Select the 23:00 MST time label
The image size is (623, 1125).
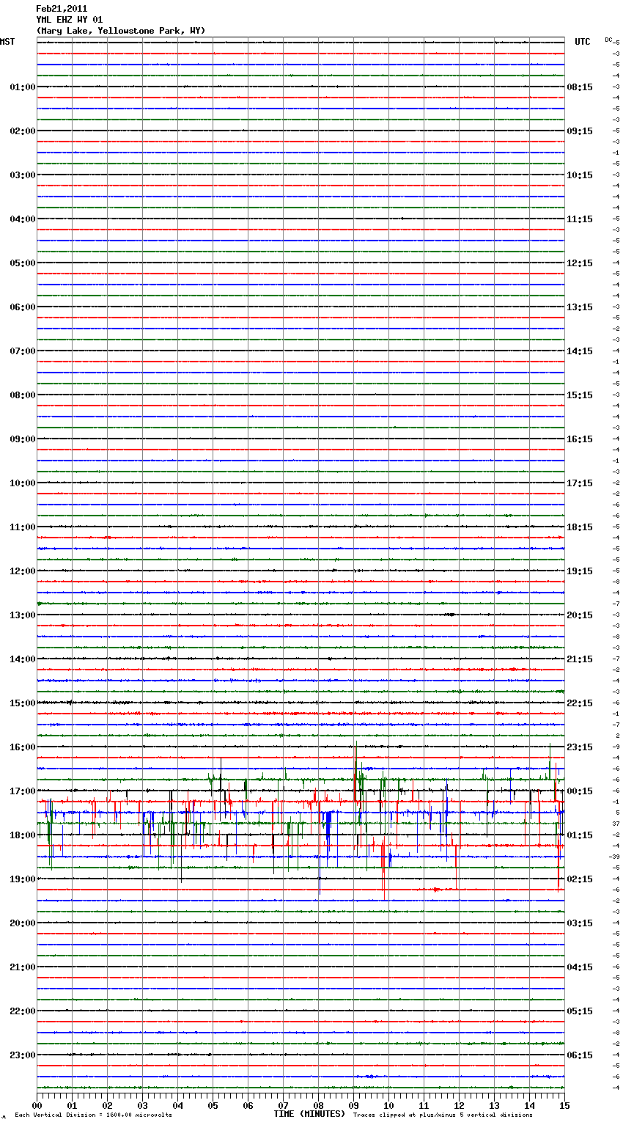[x=23, y=1055]
